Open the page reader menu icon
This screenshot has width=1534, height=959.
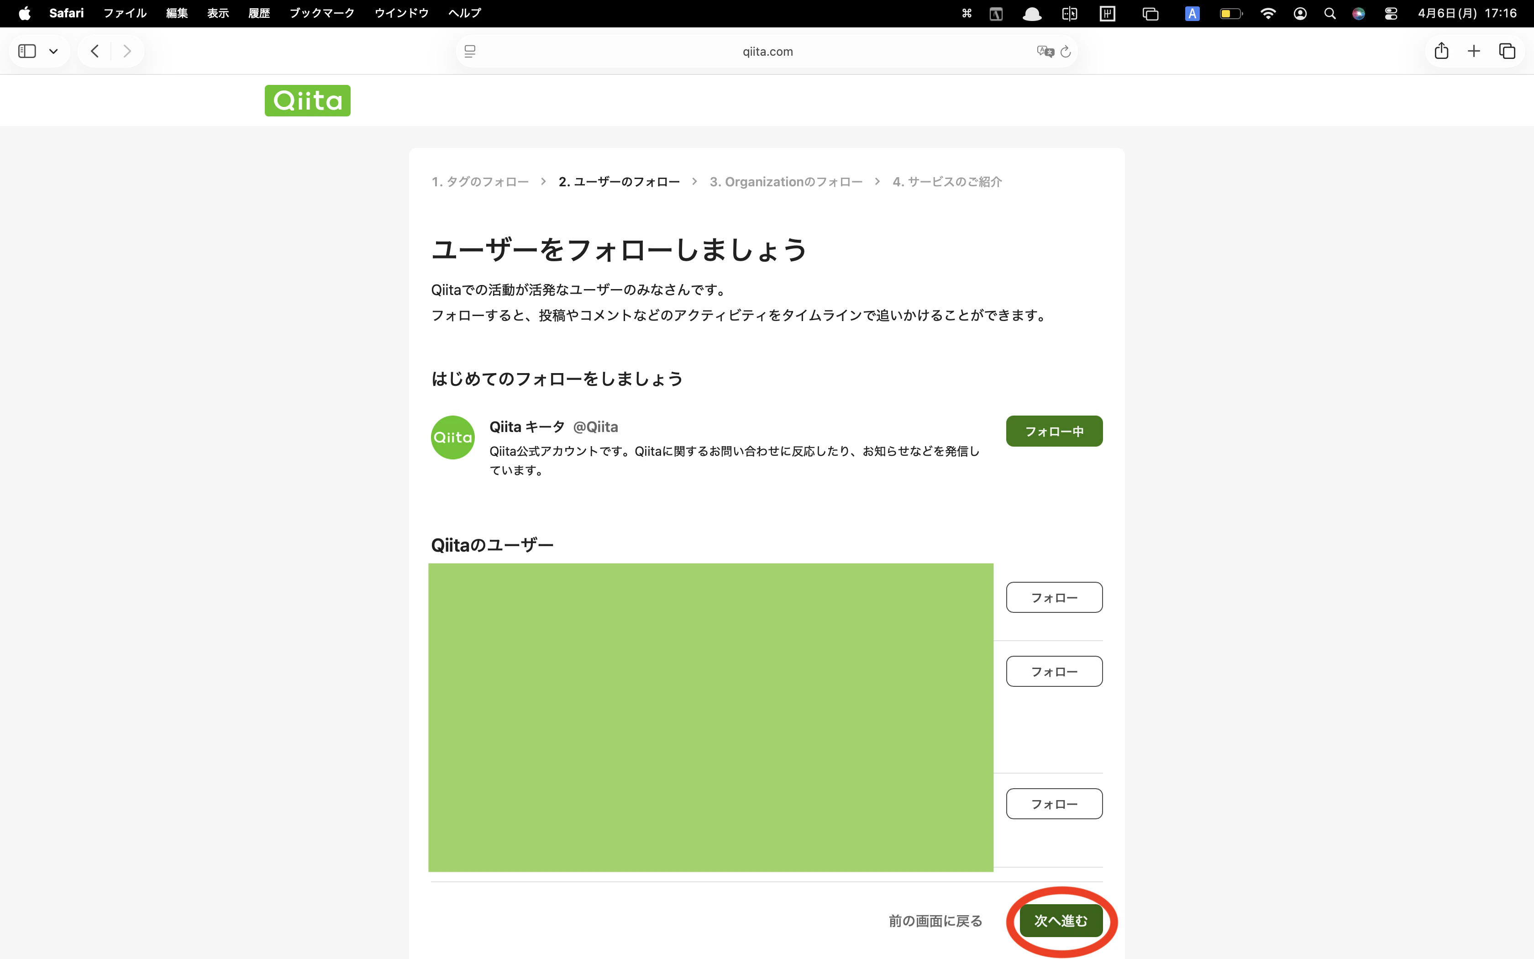coord(470,51)
